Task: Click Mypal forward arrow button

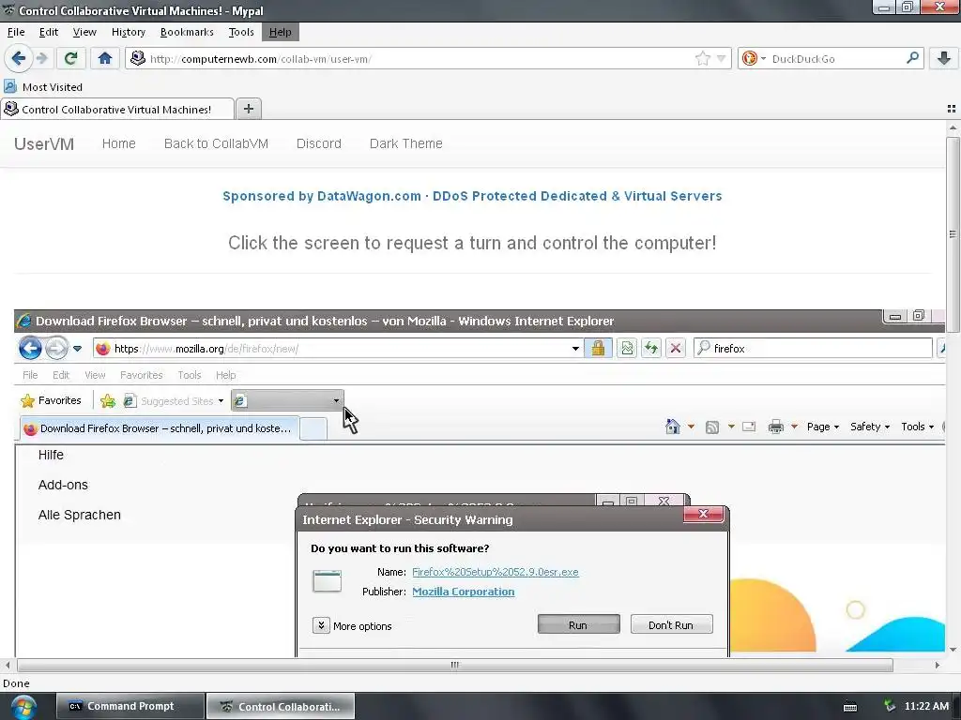Action: pyautogui.click(x=41, y=59)
